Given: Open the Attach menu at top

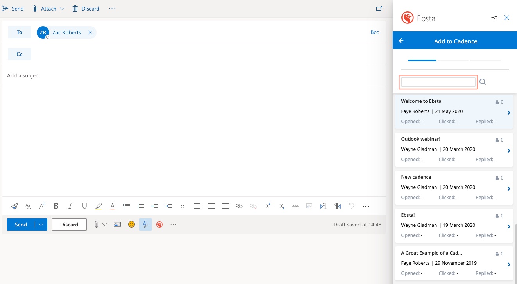Looking at the screenshot, I should [48, 9].
